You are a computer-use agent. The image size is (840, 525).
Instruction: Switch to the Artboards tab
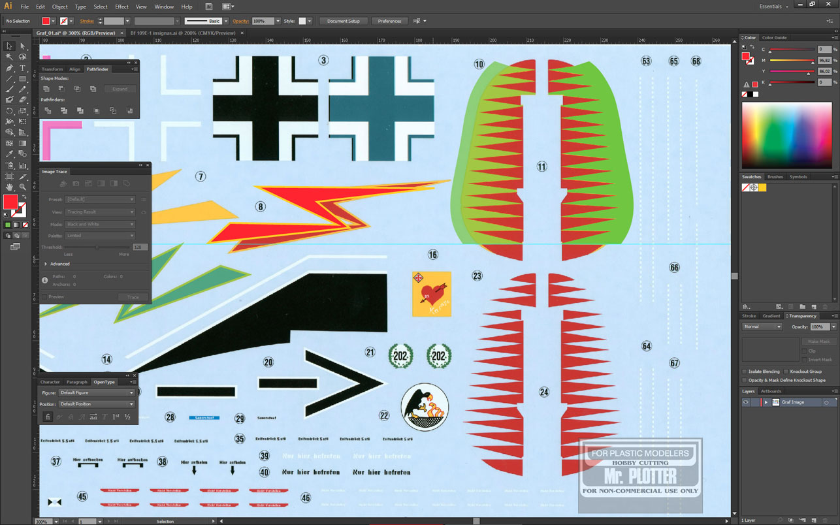(771, 391)
